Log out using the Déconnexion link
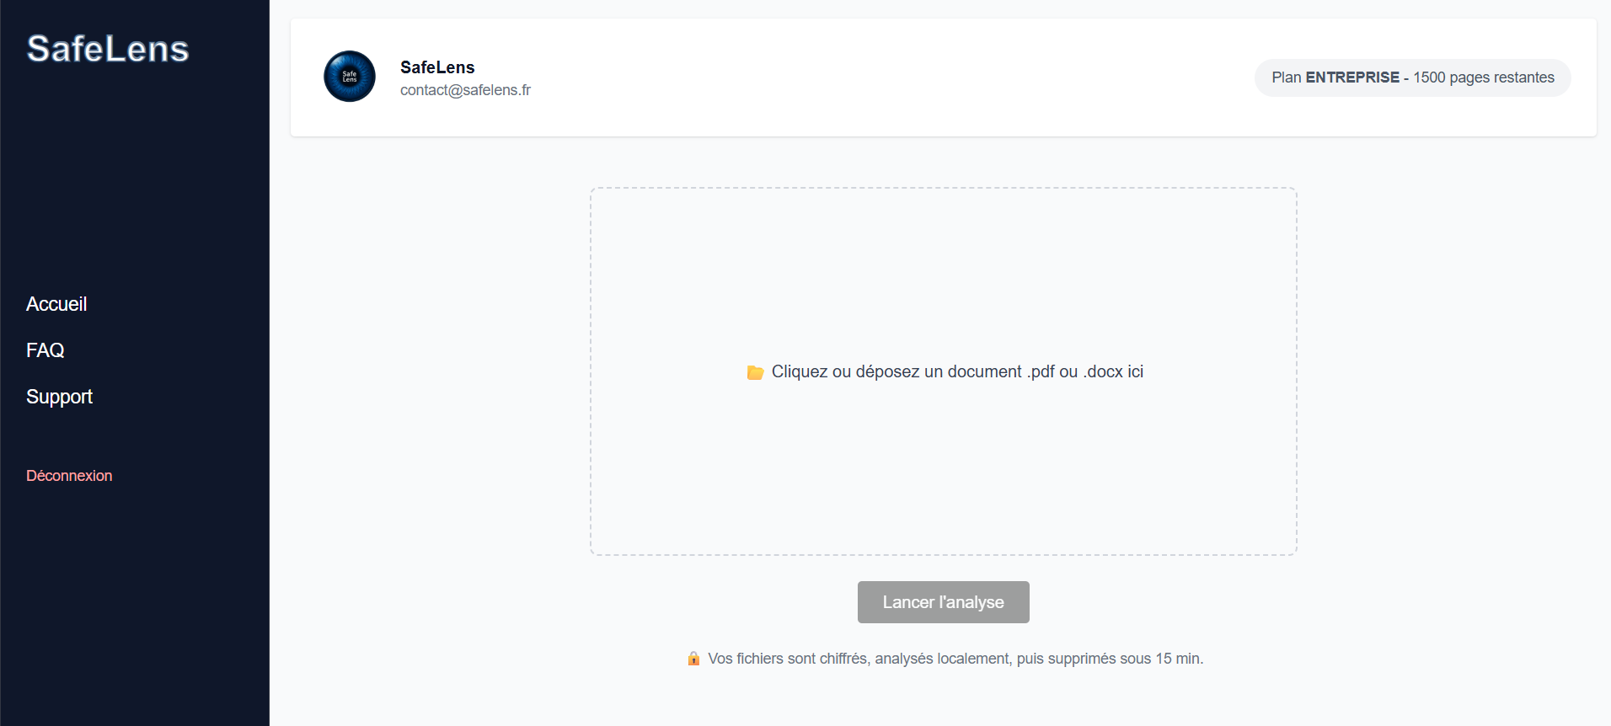The width and height of the screenshot is (1611, 726). click(x=69, y=476)
